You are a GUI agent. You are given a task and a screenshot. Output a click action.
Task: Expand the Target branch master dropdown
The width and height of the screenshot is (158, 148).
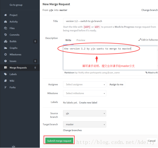coord(85,124)
